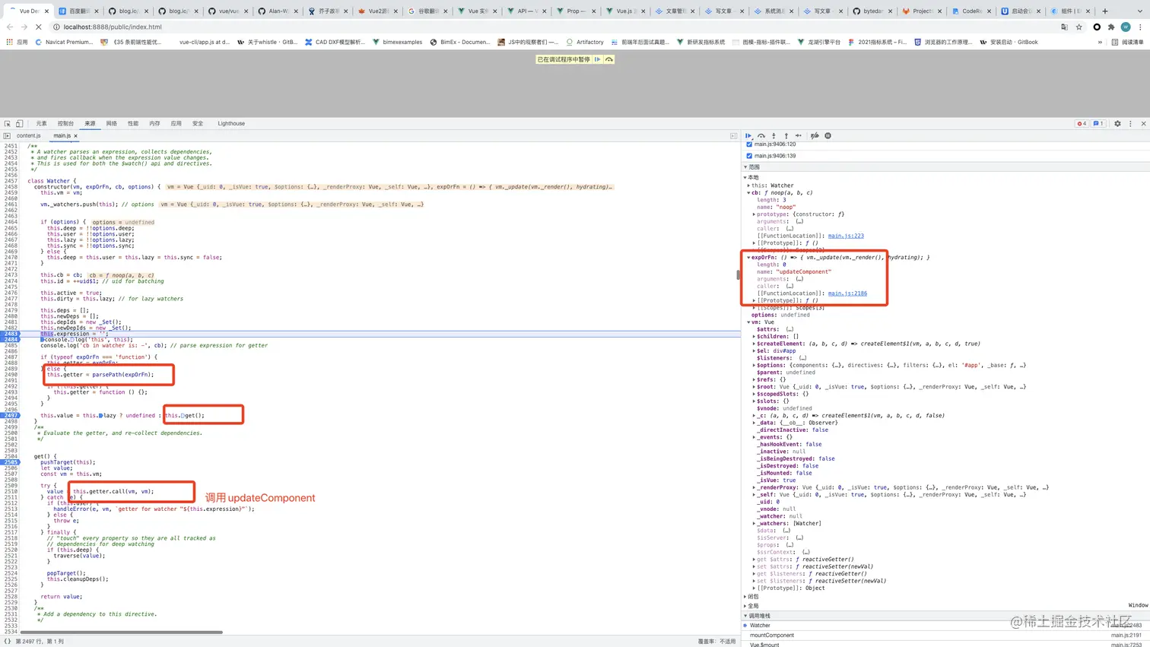The height and width of the screenshot is (647, 1150).
Task: Toggle breakpoint on line 2497
Action: pos(10,416)
